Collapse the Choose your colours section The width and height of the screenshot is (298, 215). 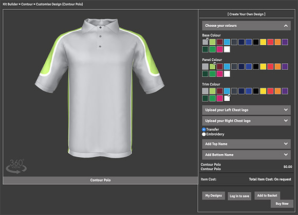(246, 26)
